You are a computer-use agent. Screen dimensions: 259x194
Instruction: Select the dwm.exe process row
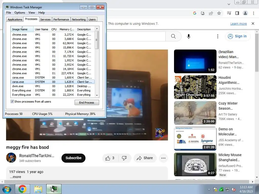click(x=53, y=86)
